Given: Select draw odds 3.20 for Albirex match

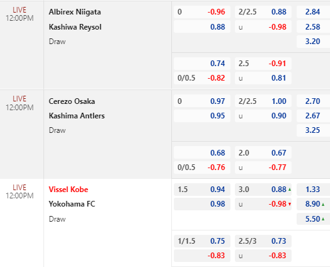Looking at the screenshot, I should tap(313, 42).
